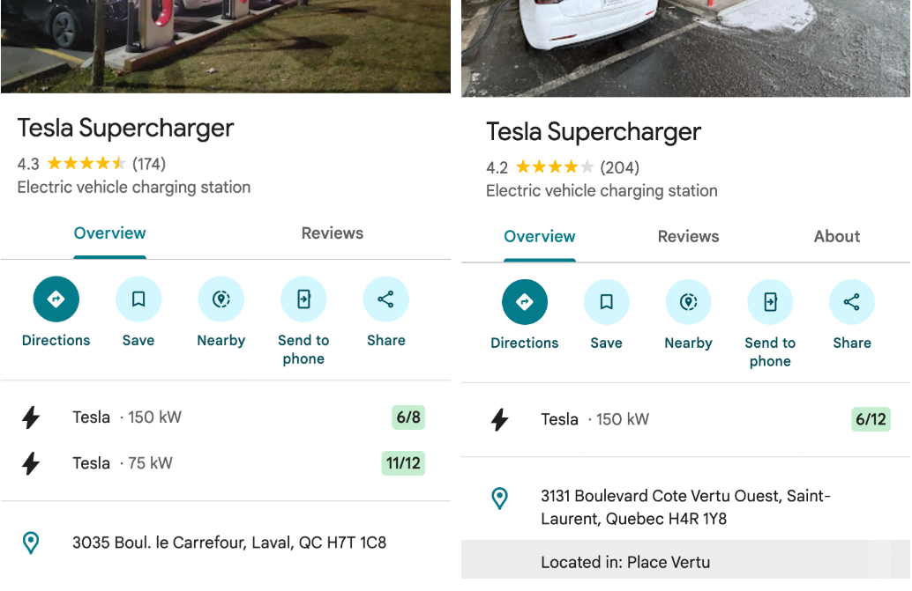
Task: Click the (174) reviews count link
Action: coord(149,164)
